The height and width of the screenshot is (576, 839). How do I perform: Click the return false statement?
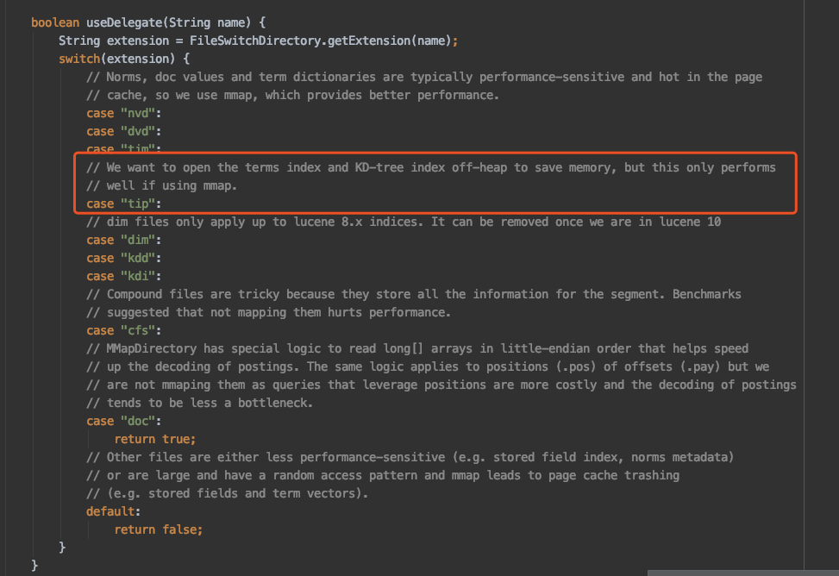159,530
